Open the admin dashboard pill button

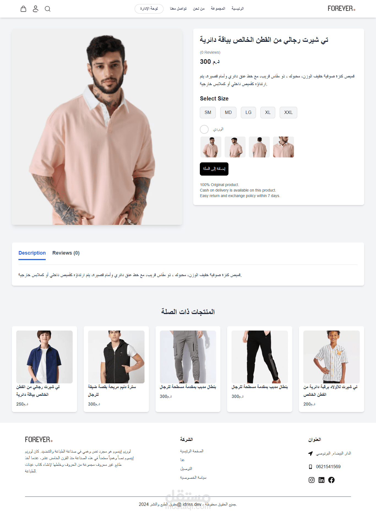point(149,9)
